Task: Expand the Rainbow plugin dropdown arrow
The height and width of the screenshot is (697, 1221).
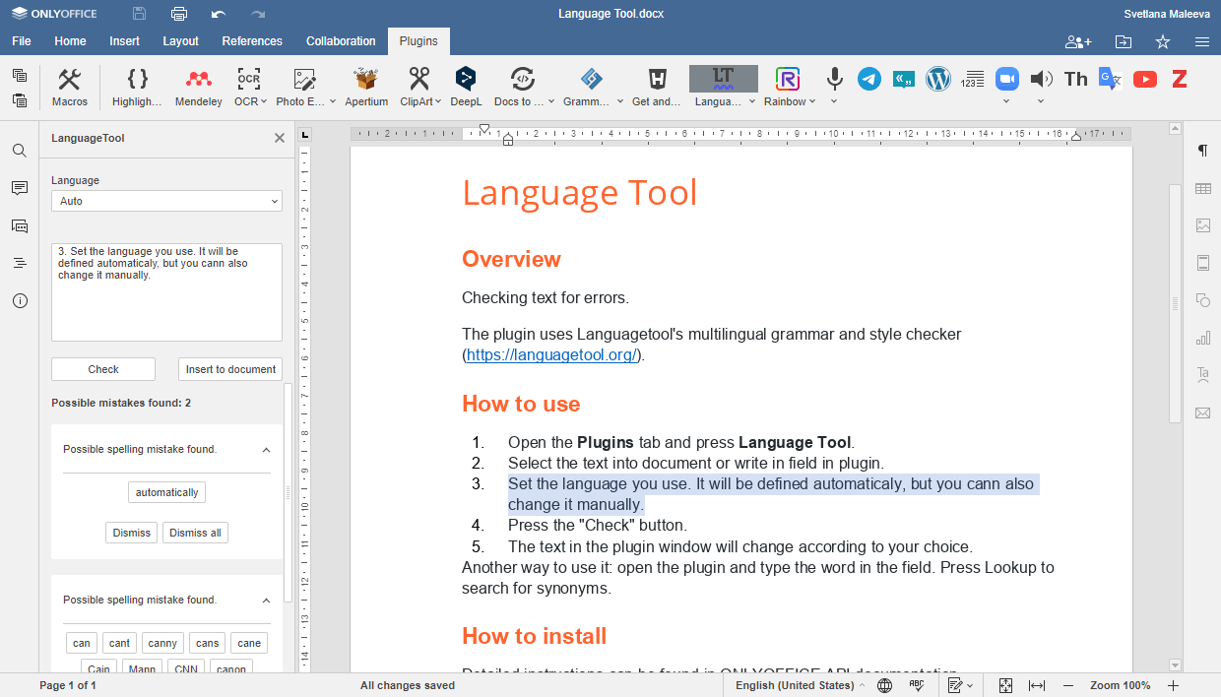Action: (x=812, y=101)
